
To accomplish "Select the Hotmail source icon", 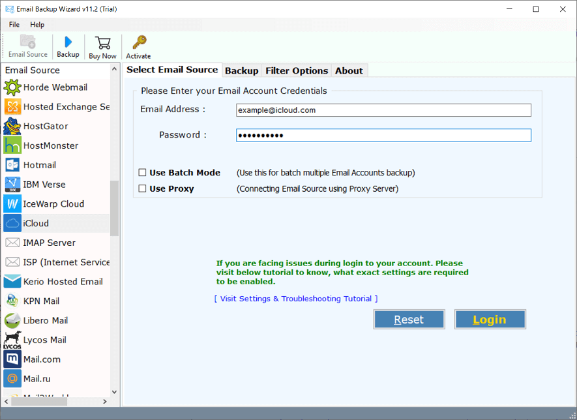I will click(39, 165).
